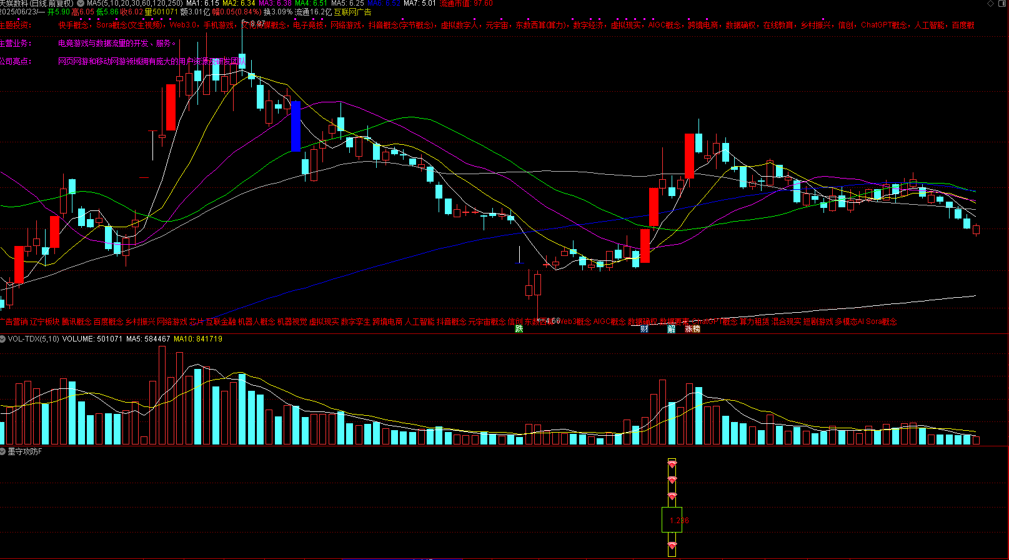Toggle the side panel icon at top right
The image size is (1009, 560).
(x=1002, y=4)
